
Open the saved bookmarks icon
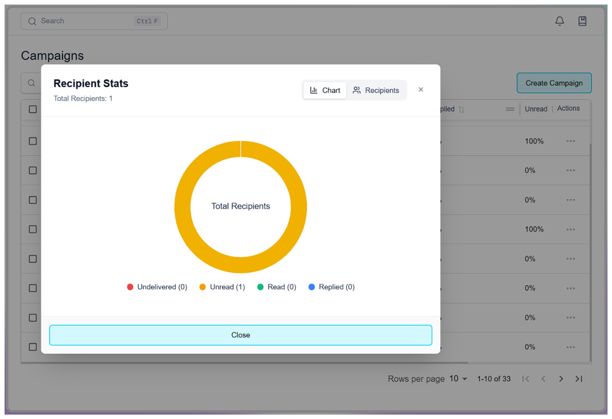click(582, 20)
